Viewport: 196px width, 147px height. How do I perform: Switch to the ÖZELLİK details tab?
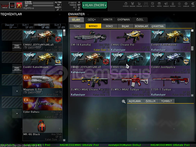click(151, 101)
